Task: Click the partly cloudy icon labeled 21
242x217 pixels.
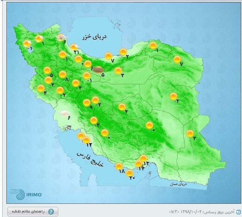Action: click(x=74, y=47)
